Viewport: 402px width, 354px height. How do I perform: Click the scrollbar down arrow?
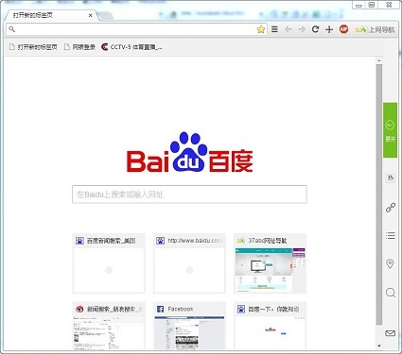pyautogui.click(x=379, y=346)
